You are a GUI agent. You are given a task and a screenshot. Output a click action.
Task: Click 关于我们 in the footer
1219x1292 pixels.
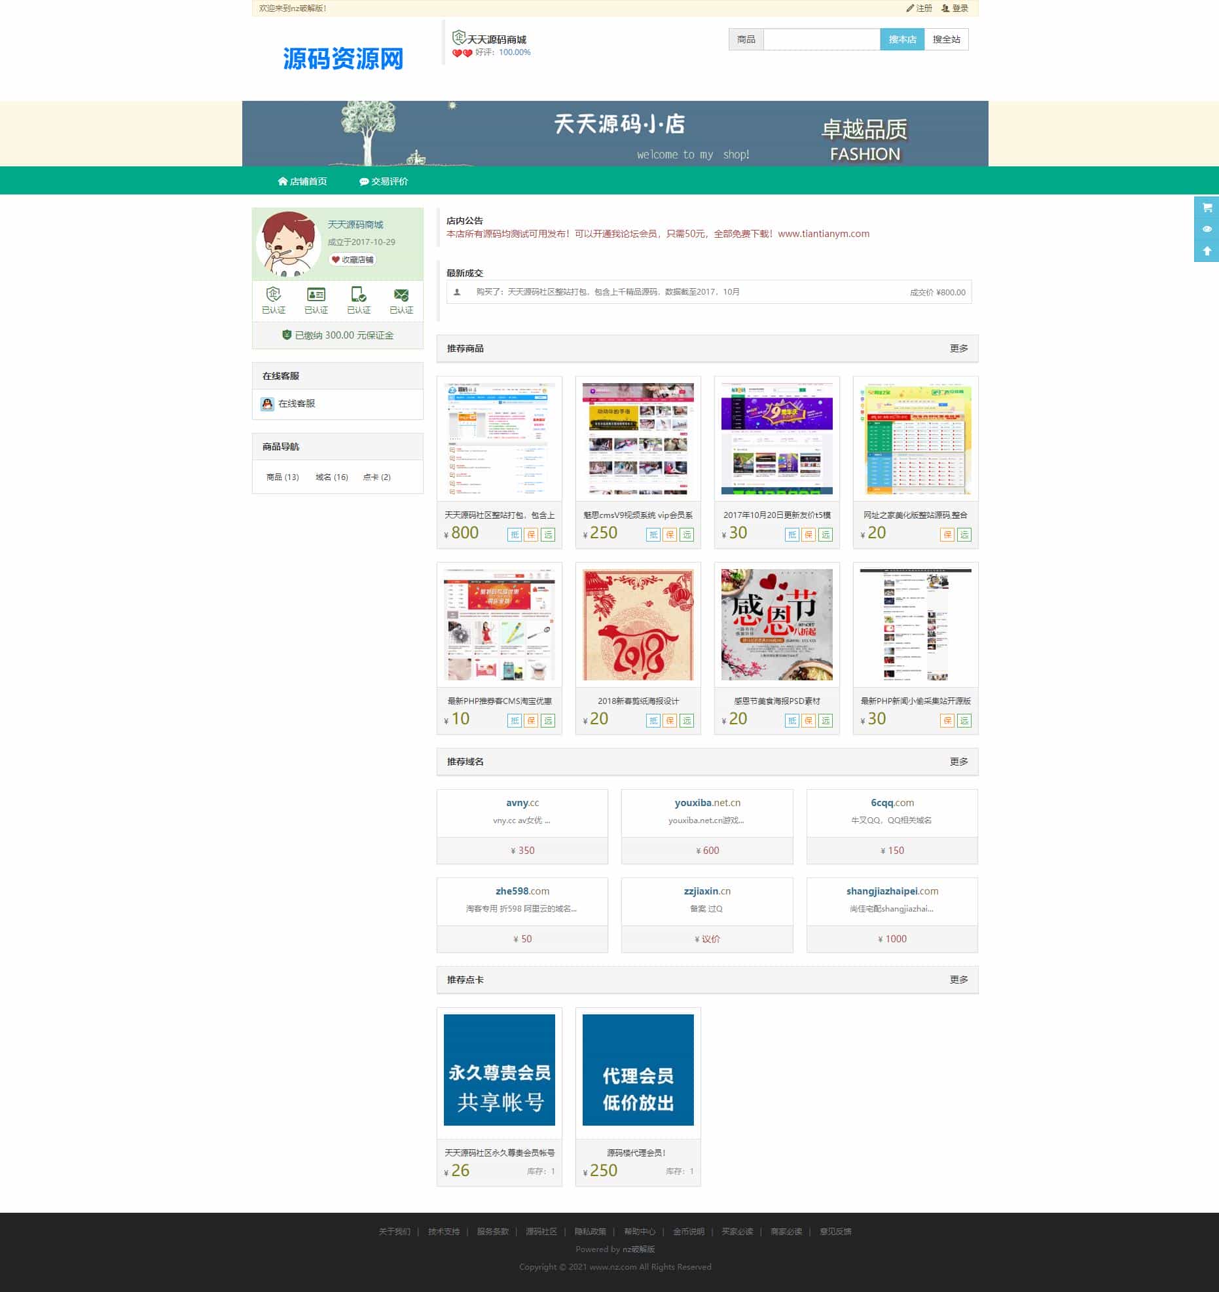pos(395,1232)
